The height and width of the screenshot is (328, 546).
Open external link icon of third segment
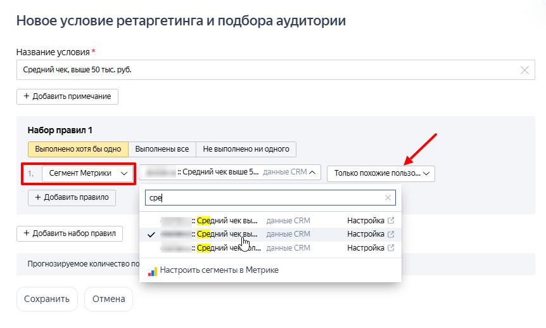(x=391, y=248)
